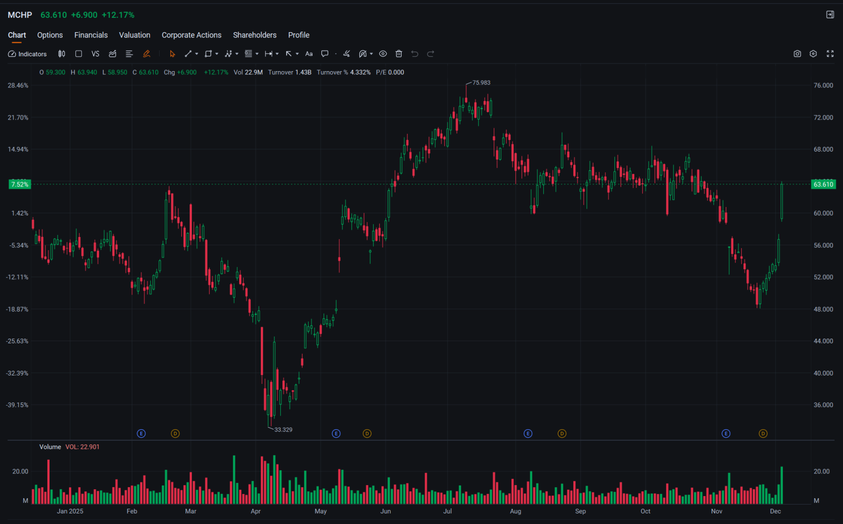The height and width of the screenshot is (524, 843).
Task: Enable fullscreen chart mode
Action: (830, 53)
